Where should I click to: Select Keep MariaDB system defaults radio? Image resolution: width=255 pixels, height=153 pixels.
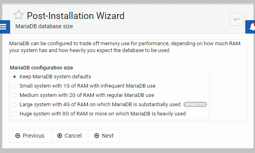click(15, 77)
